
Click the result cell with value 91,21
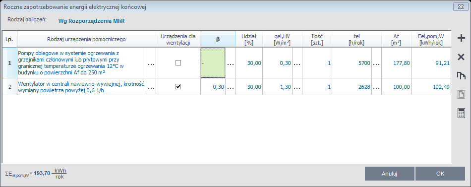[431, 63]
